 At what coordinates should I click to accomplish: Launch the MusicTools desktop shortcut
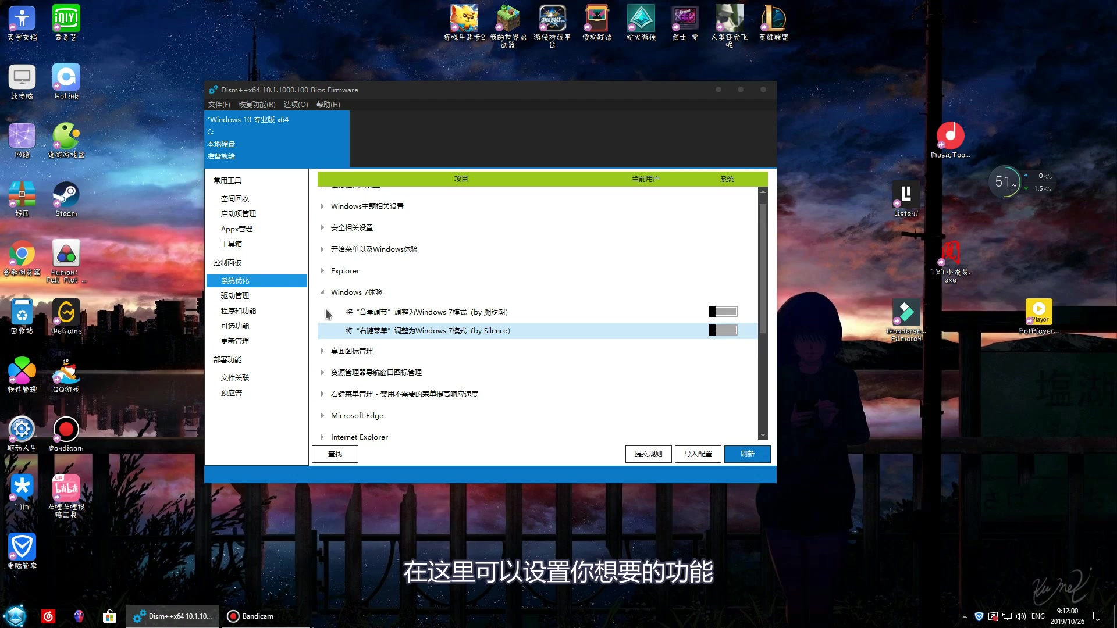[950, 140]
